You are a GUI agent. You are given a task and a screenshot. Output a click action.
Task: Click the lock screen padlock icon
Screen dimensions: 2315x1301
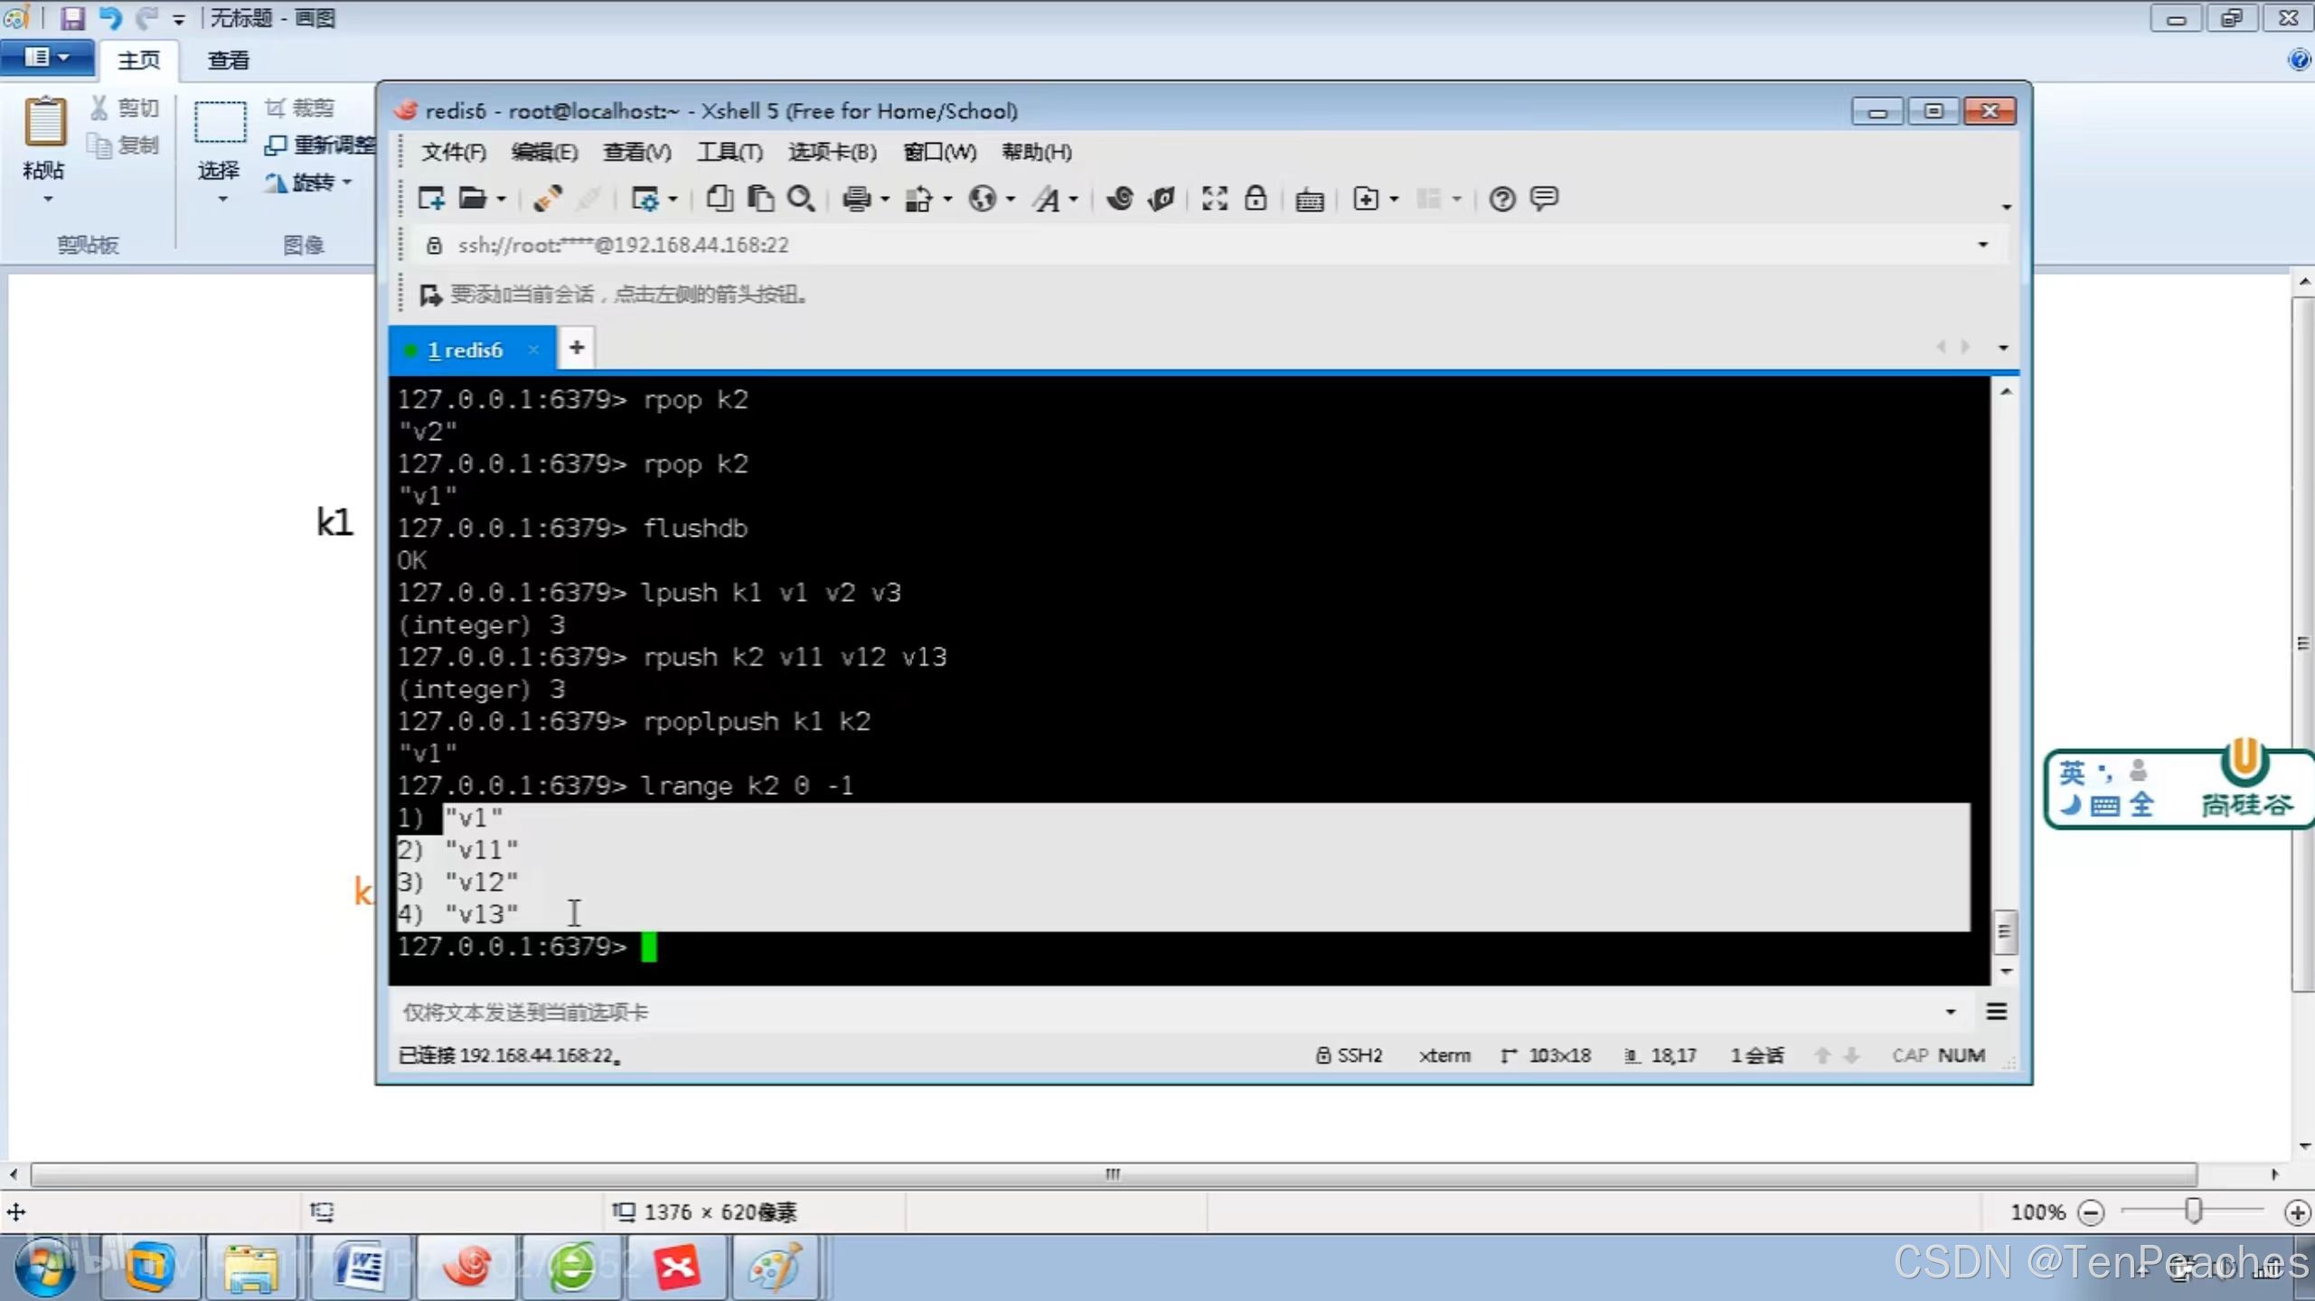tap(1256, 198)
